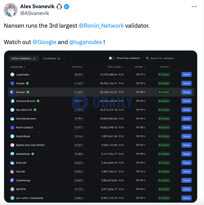Image resolution: width=204 pixels, height=205 pixels.
Task: Click the Nansen validator avatar icon
Action: (12, 92)
